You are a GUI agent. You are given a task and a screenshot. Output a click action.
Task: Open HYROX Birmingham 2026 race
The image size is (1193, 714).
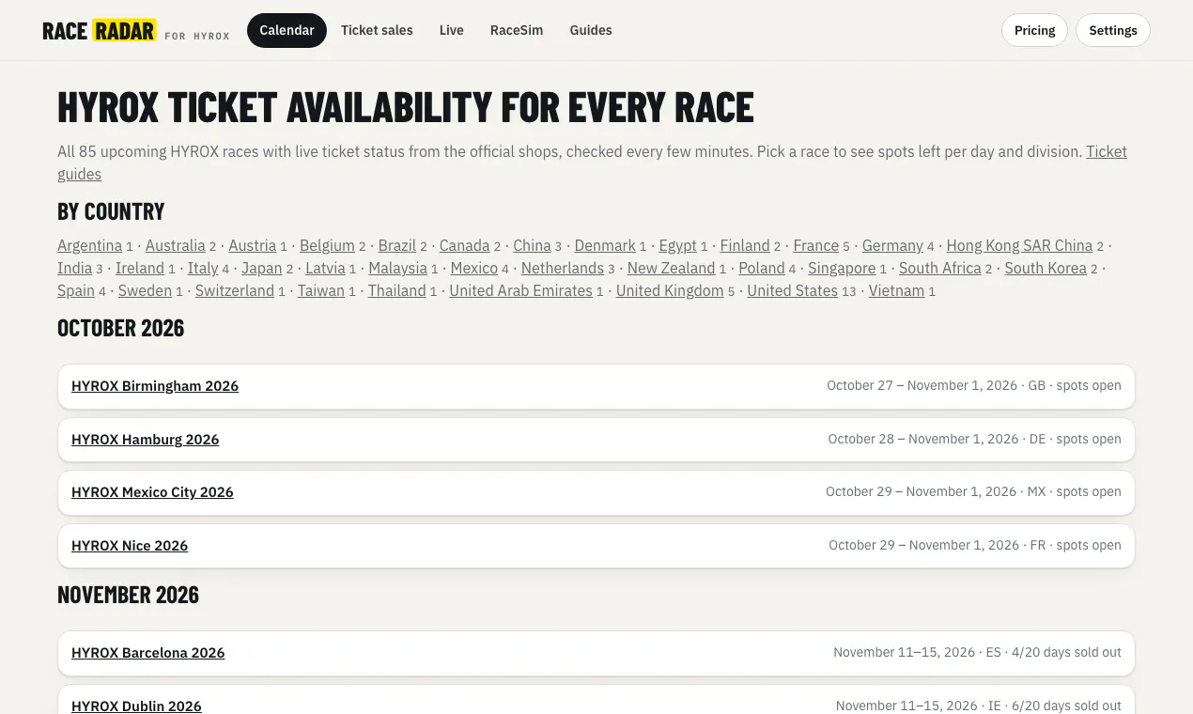tap(155, 386)
